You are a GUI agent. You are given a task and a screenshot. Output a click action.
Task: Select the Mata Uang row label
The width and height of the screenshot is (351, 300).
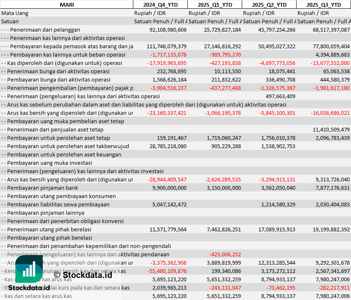[x=15, y=13]
